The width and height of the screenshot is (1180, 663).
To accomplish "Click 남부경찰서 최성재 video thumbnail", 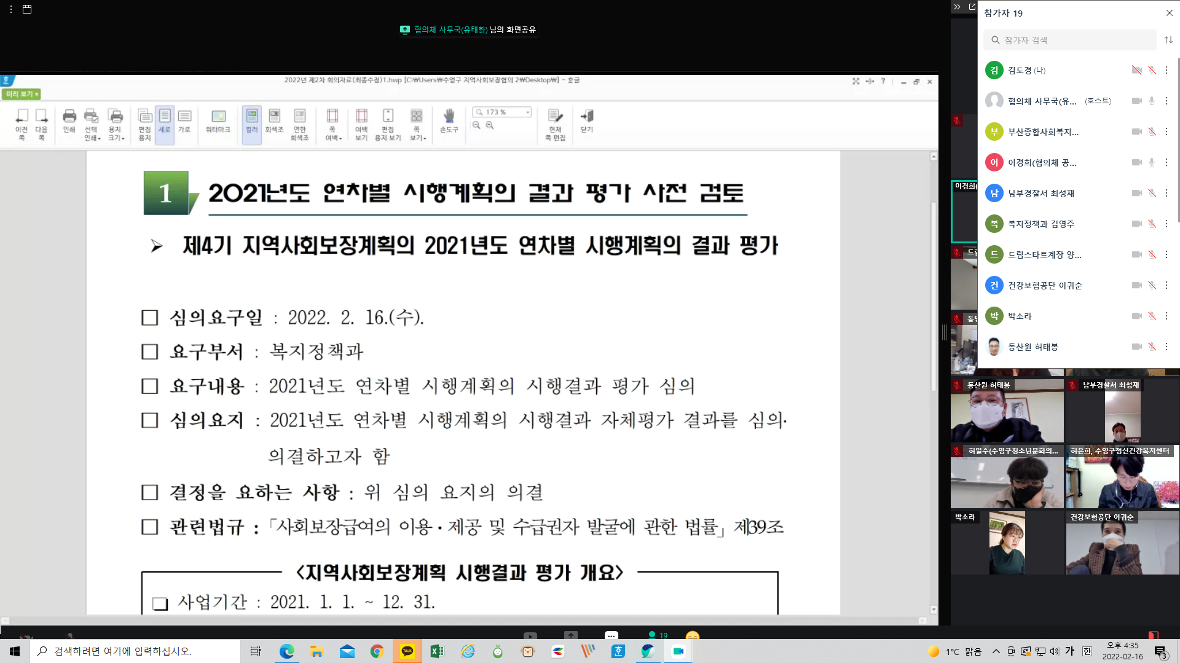I will [x=1122, y=410].
